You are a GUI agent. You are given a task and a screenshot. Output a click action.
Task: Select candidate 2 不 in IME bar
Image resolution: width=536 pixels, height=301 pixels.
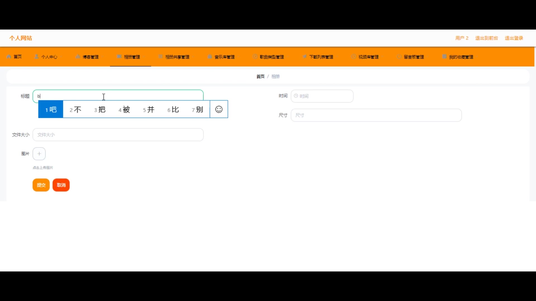[x=75, y=110]
